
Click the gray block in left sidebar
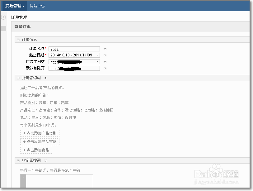[x=3, y=28]
